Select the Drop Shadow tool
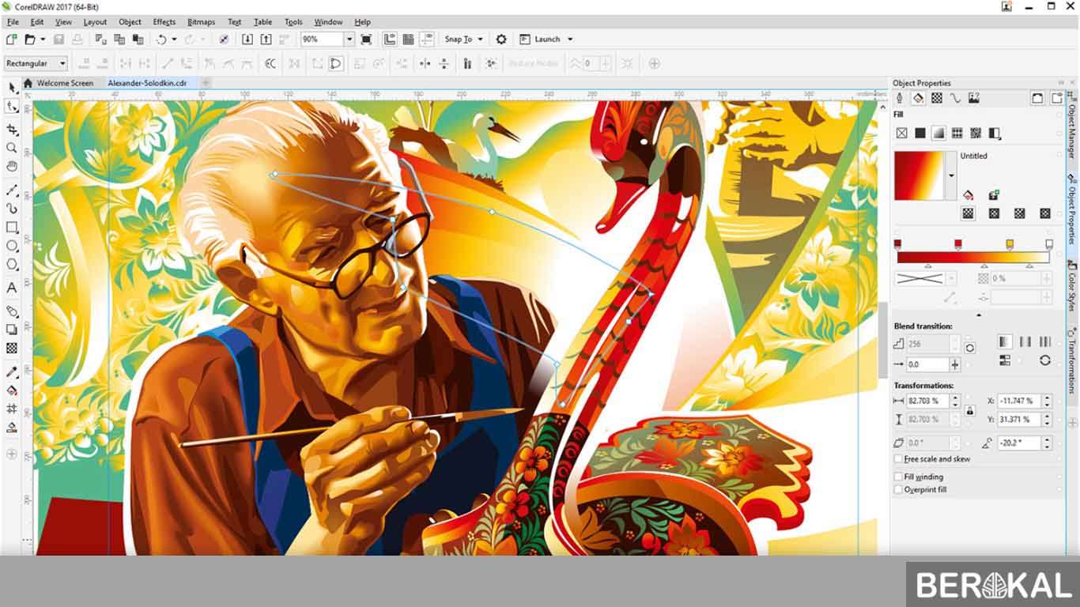The image size is (1080, 607). (x=12, y=330)
